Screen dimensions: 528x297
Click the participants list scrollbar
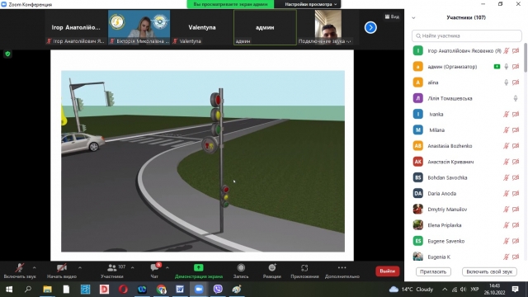pyautogui.click(x=526, y=58)
